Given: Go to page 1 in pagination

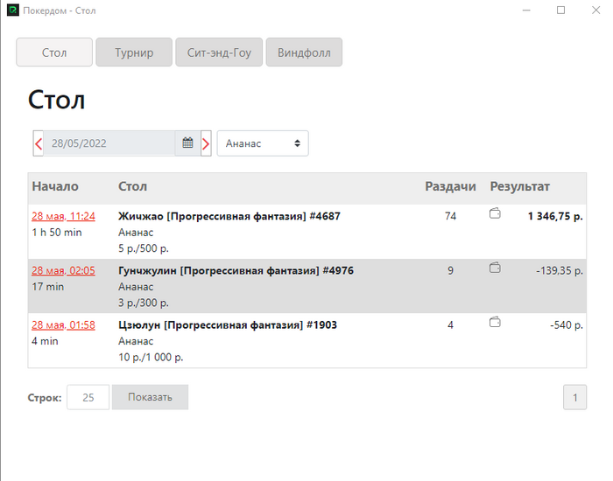Looking at the screenshot, I should pyautogui.click(x=574, y=398).
